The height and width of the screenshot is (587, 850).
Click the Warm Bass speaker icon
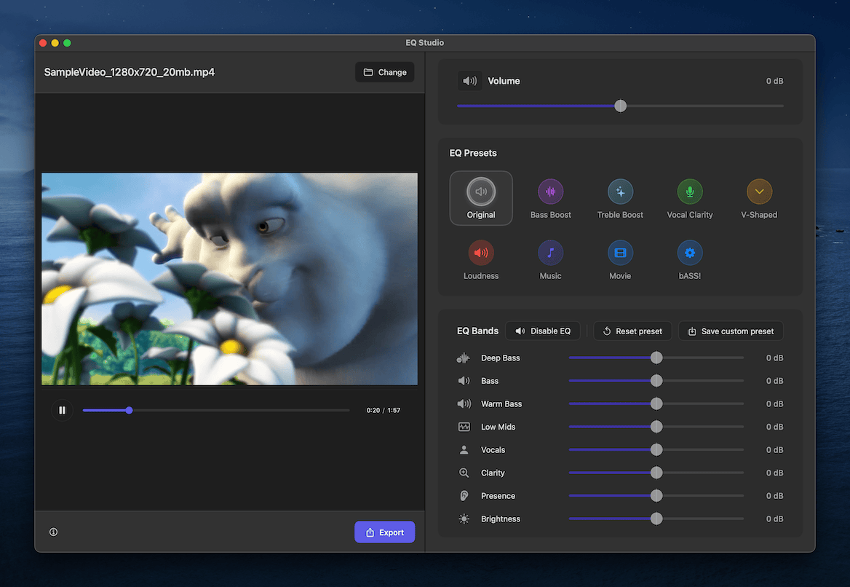tap(464, 403)
